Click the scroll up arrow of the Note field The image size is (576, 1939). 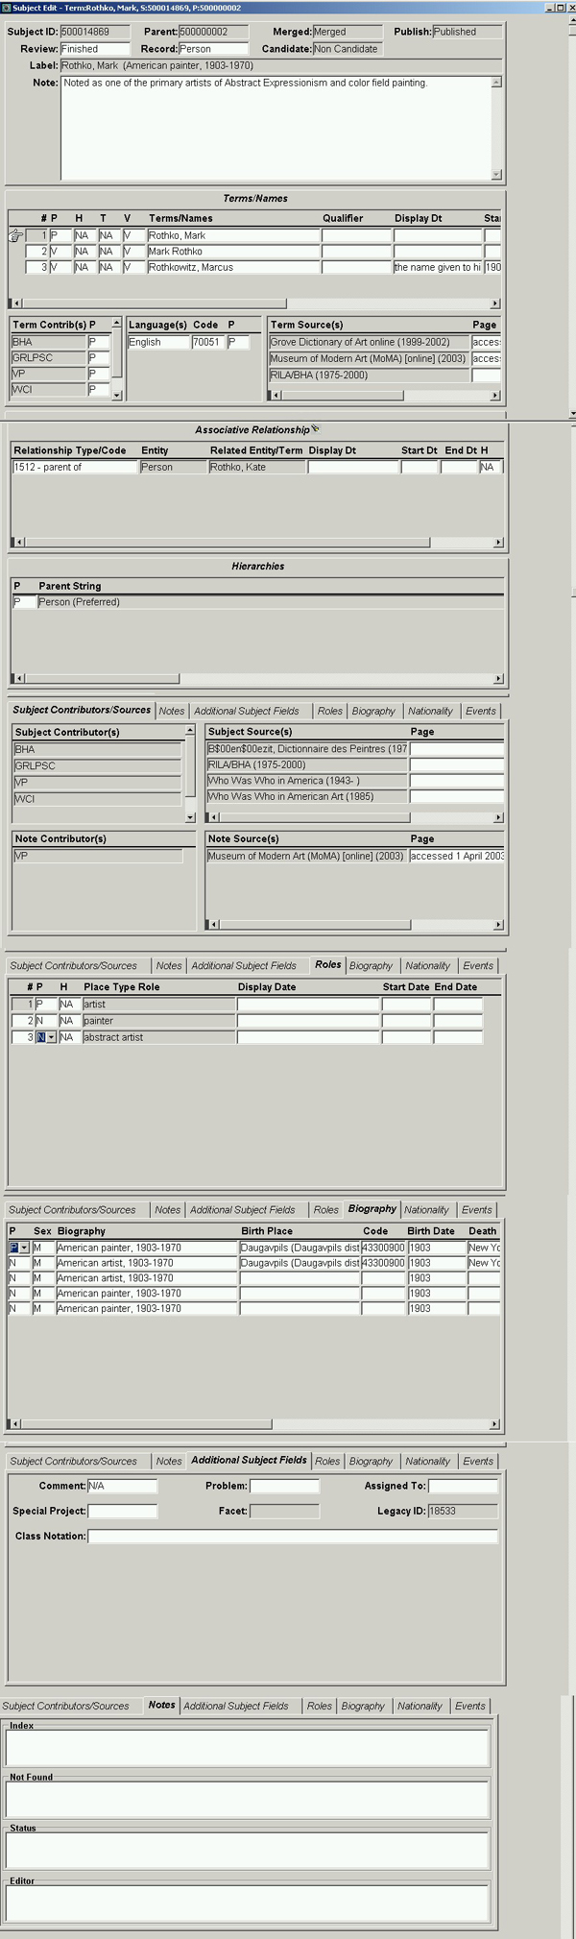496,83
